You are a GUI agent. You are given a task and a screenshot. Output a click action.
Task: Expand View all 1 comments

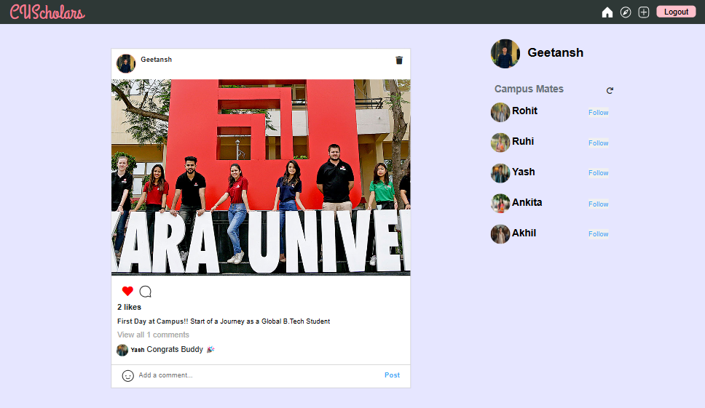(153, 335)
